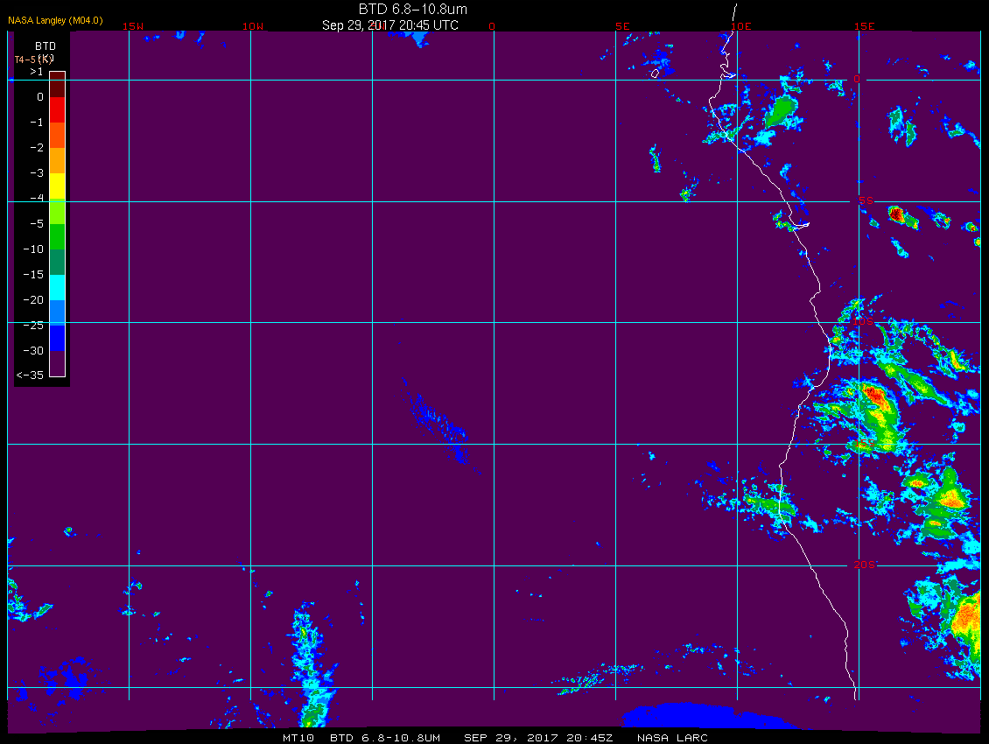Click the '<-35' legend value
Image resolution: width=989 pixels, height=744 pixels.
coord(30,376)
